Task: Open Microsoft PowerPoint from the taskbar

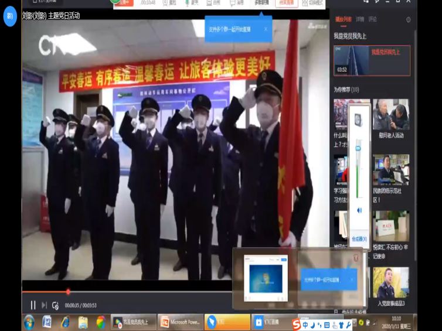Action: pos(181,322)
